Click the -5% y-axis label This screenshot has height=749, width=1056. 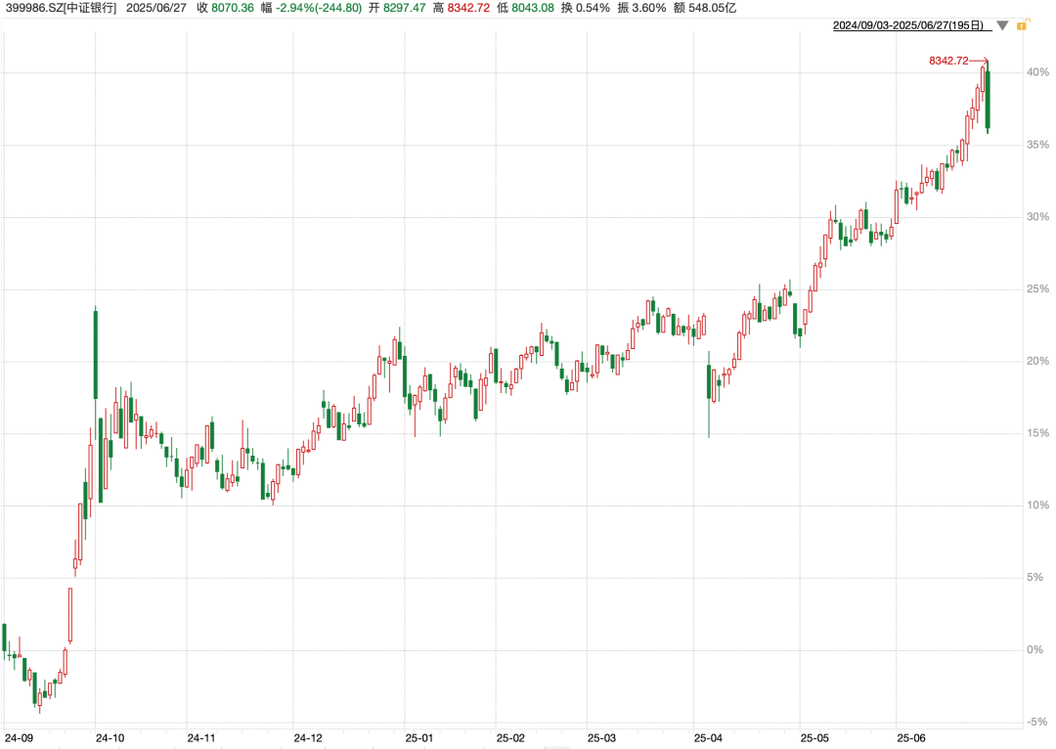pyautogui.click(x=1037, y=722)
